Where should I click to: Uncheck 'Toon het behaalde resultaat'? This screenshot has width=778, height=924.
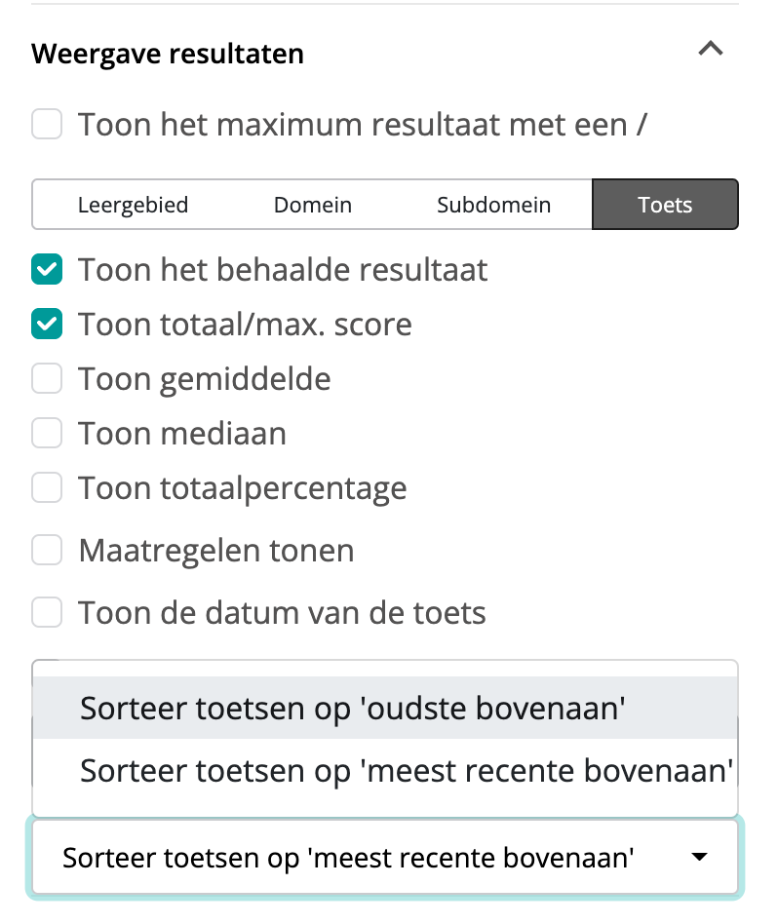(47, 269)
